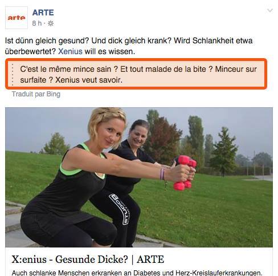Click the article description about Diabetes
This screenshot has width=278, height=276.
click(x=137, y=273)
